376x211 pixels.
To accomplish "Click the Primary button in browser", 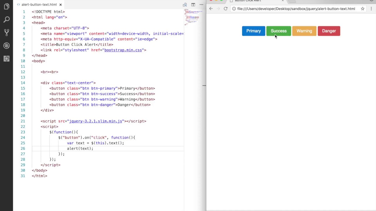I will [x=254, y=31].
